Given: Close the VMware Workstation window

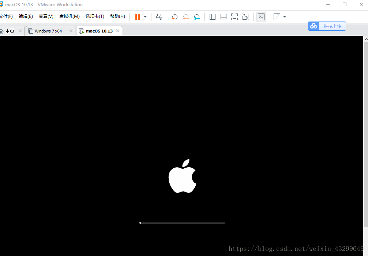Looking at the screenshot, I should click(361, 4).
